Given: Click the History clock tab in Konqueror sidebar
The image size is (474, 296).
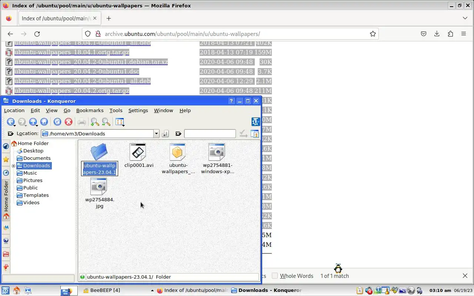Looking at the screenshot, I should [6, 173].
